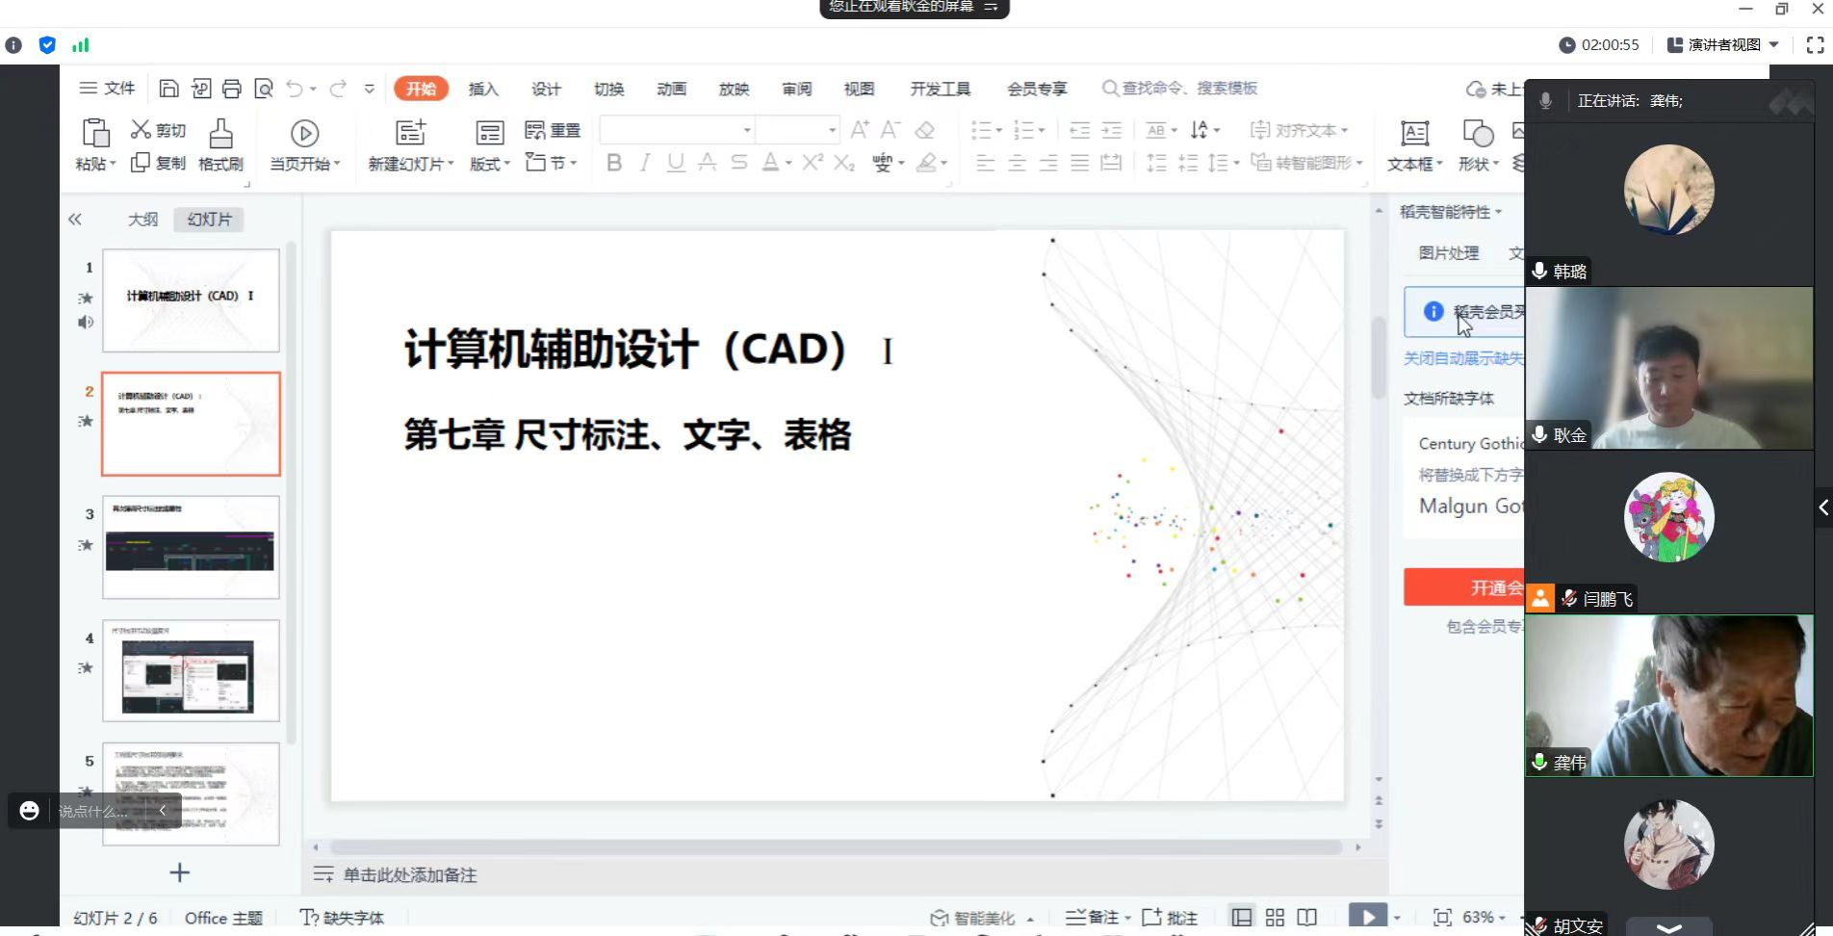Insert a Text Box using 文本框 icon
The width and height of the screenshot is (1833, 936).
1413,134
